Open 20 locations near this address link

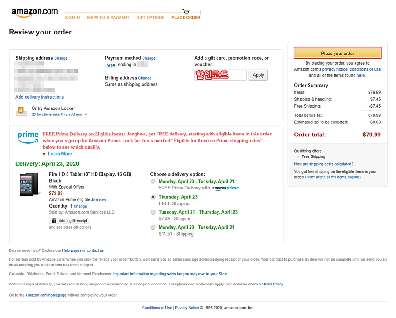56,115
